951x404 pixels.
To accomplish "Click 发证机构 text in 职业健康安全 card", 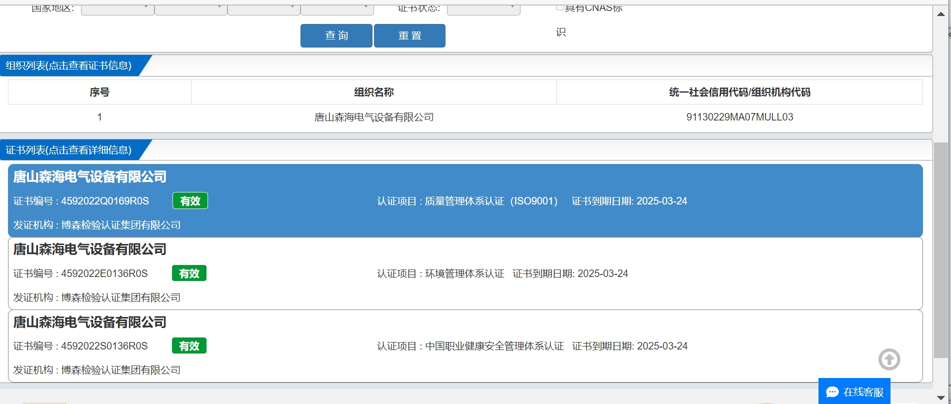I will coord(97,370).
